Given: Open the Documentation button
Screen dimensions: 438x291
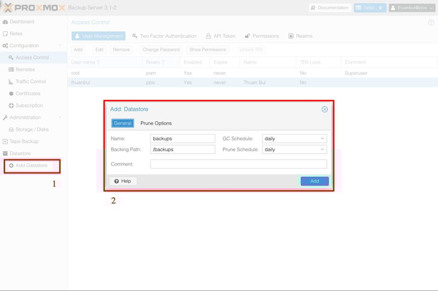Looking at the screenshot, I should (329, 8).
